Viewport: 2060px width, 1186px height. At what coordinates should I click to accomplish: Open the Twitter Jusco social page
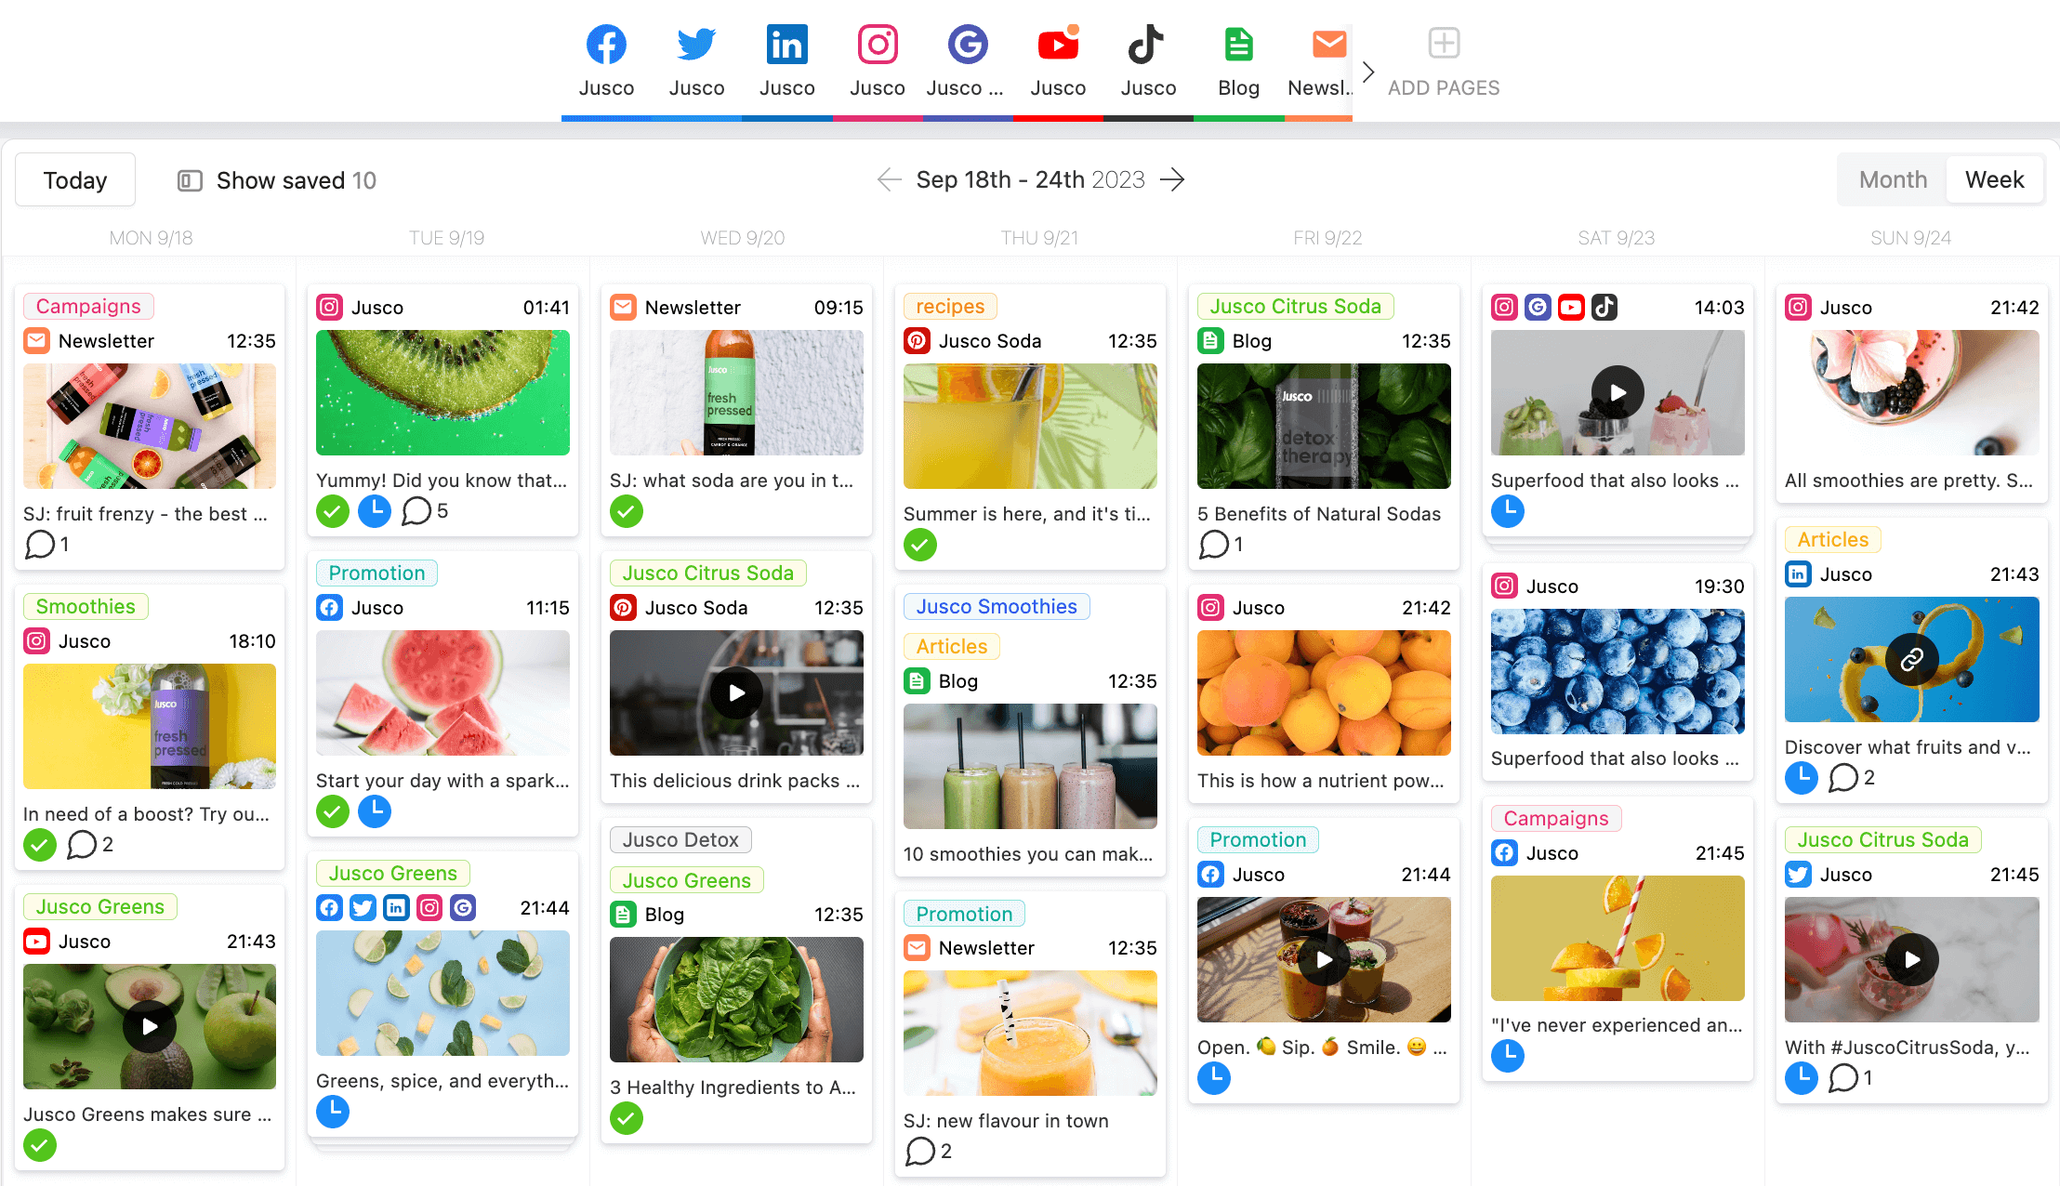(x=694, y=60)
